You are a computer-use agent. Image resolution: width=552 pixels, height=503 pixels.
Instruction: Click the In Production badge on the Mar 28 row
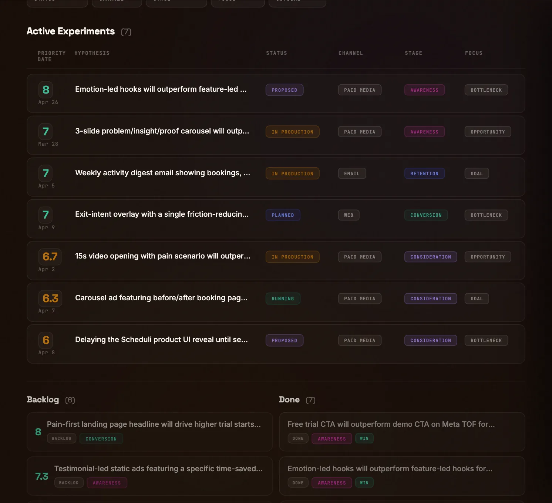[292, 132]
